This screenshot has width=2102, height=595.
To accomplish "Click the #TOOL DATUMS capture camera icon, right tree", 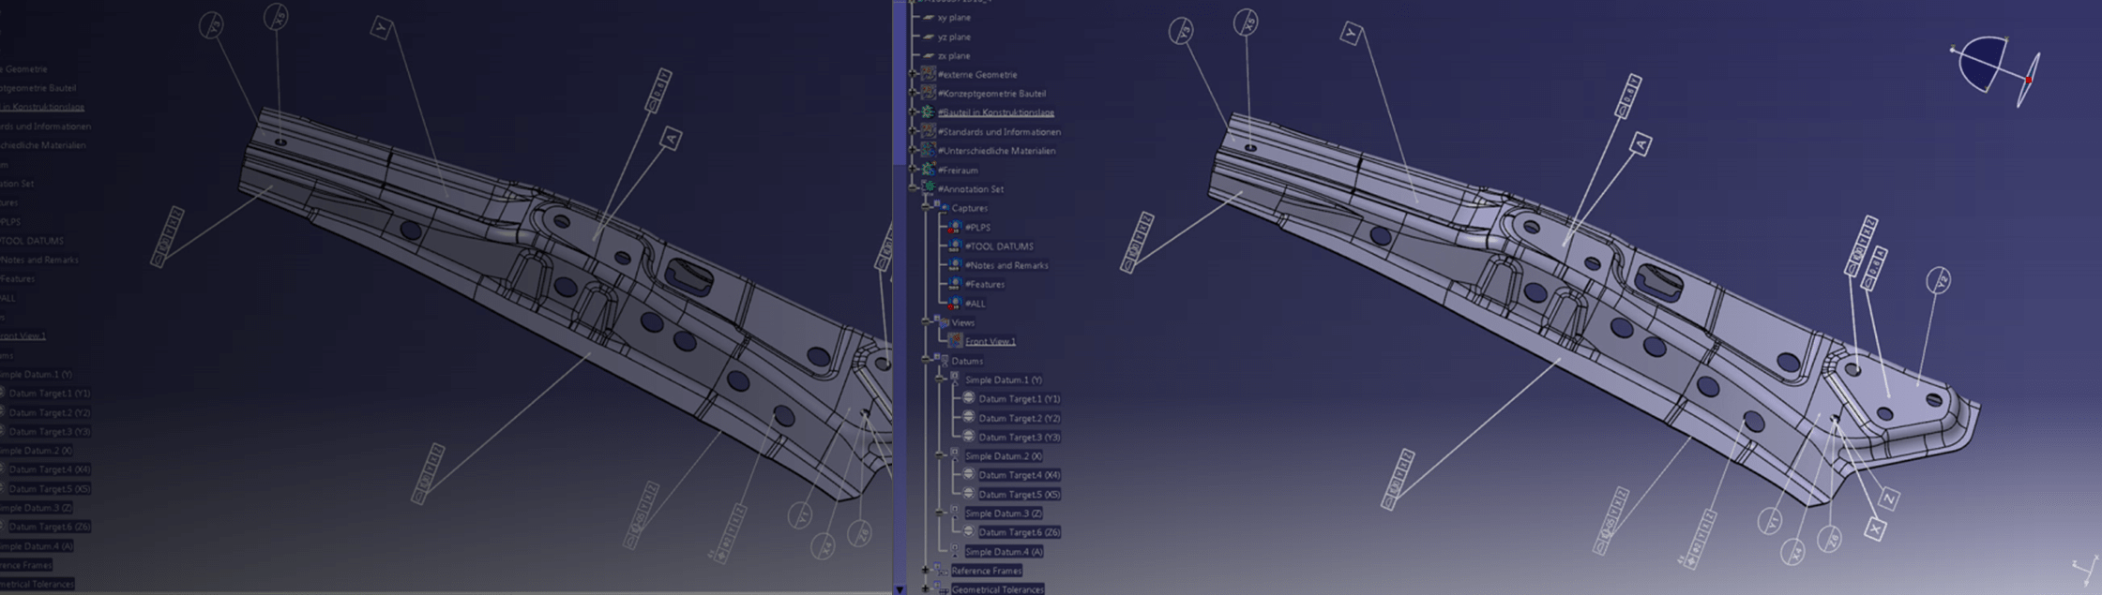I will pyautogui.click(x=955, y=245).
